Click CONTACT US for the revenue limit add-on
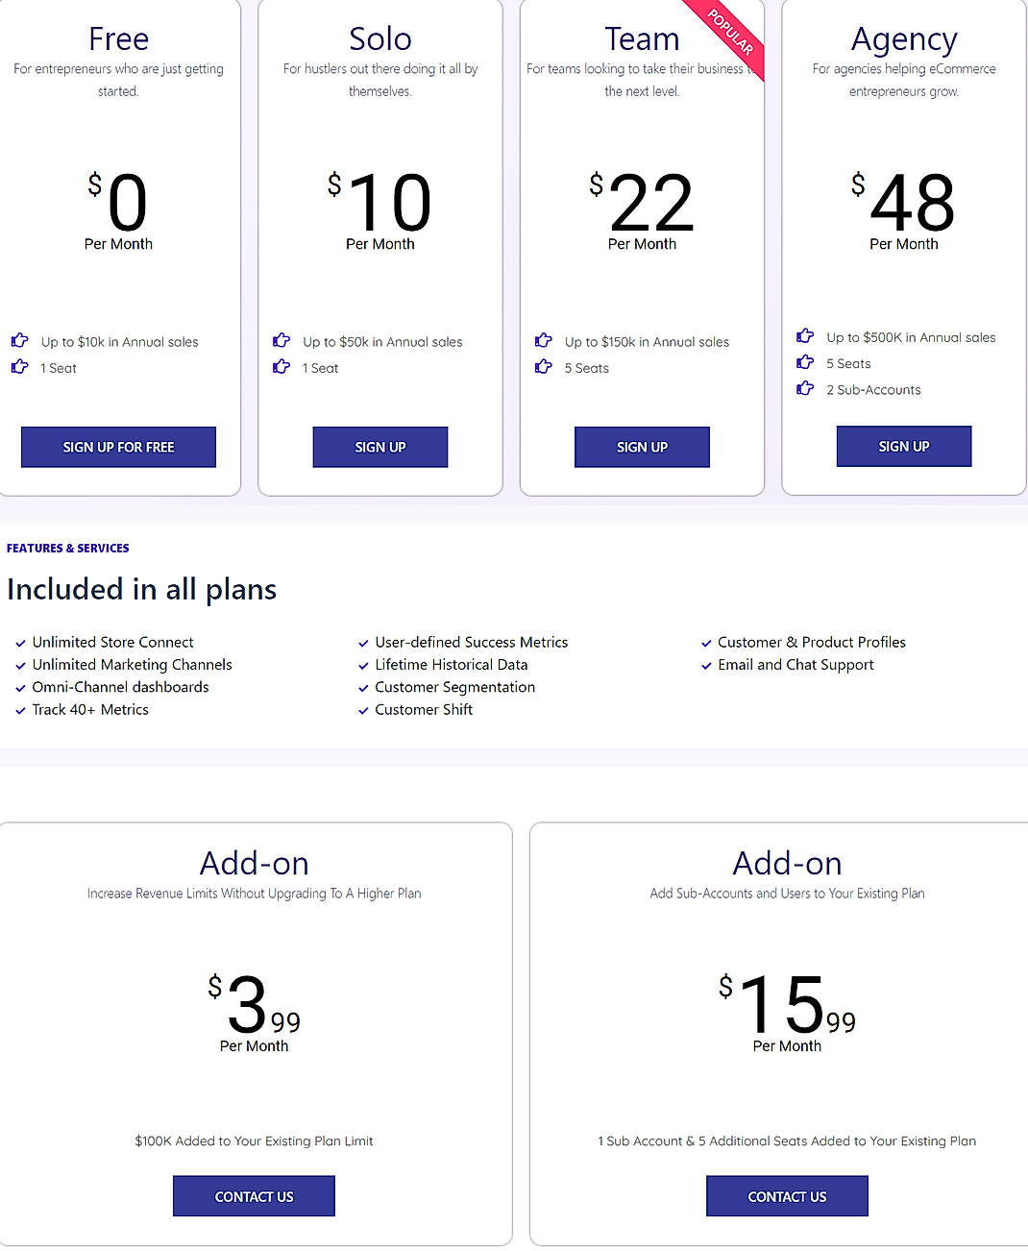The height and width of the screenshot is (1251, 1028). pyautogui.click(x=254, y=1195)
